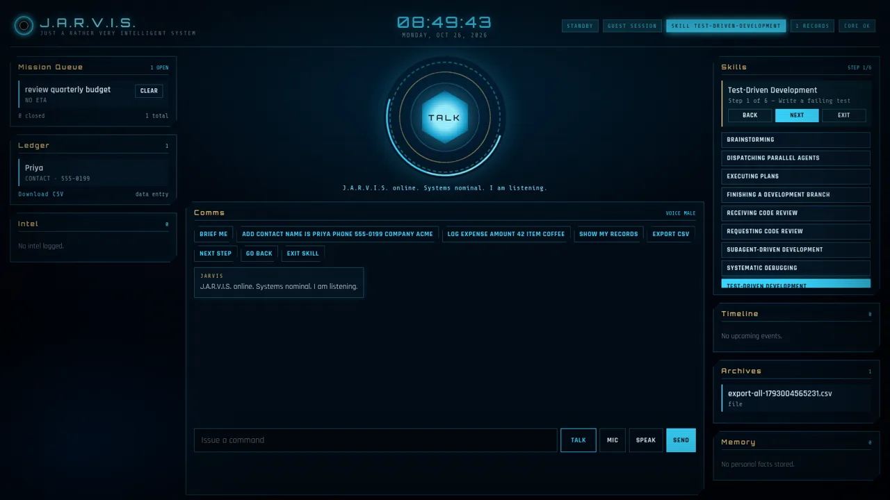Choose the ADD CONTACT NAME IS PRIYA command chip
Screen dimensions: 890x500
click(x=337, y=234)
